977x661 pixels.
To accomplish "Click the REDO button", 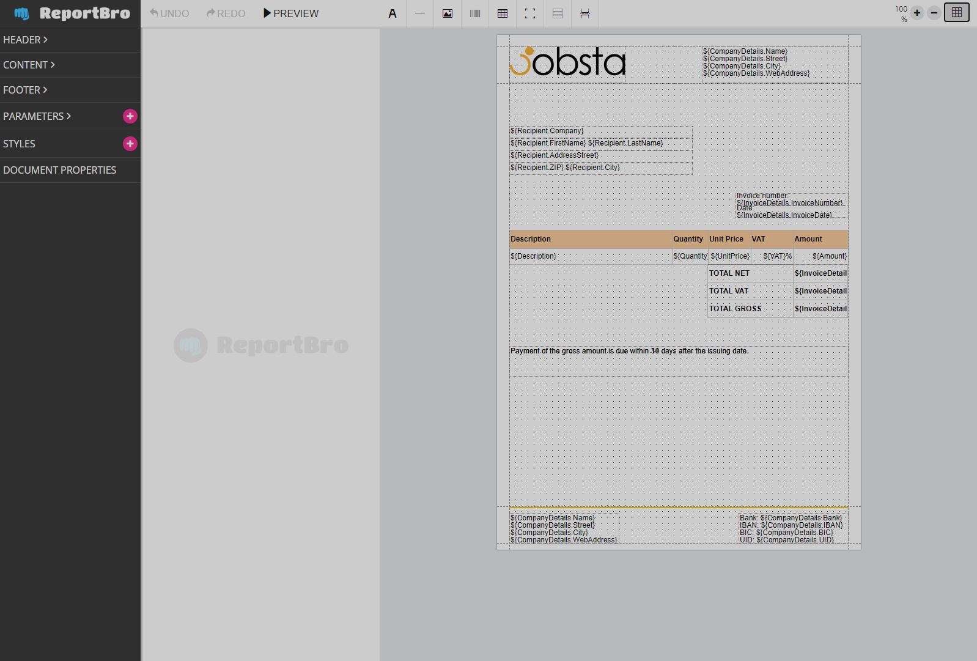I will coord(226,13).
